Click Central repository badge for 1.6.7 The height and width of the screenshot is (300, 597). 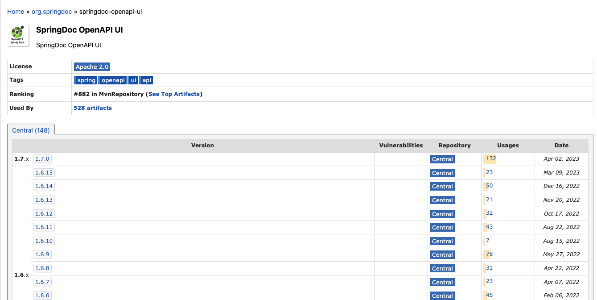pos(442,282)
